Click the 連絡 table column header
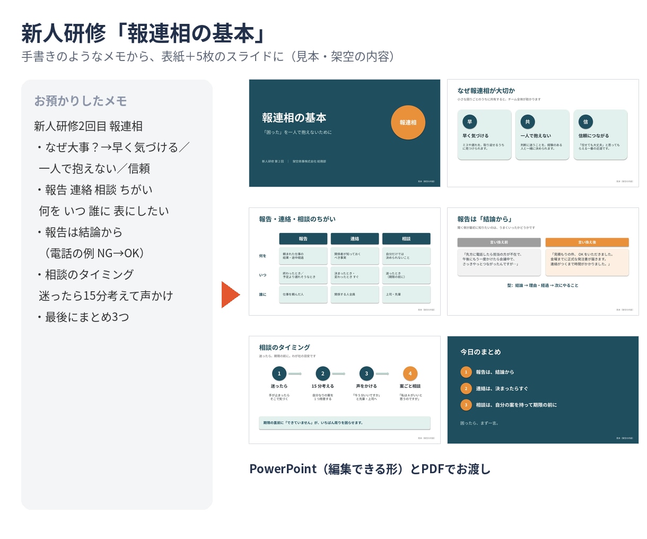Viewport: 647px width, 539px height. [355, 239]
